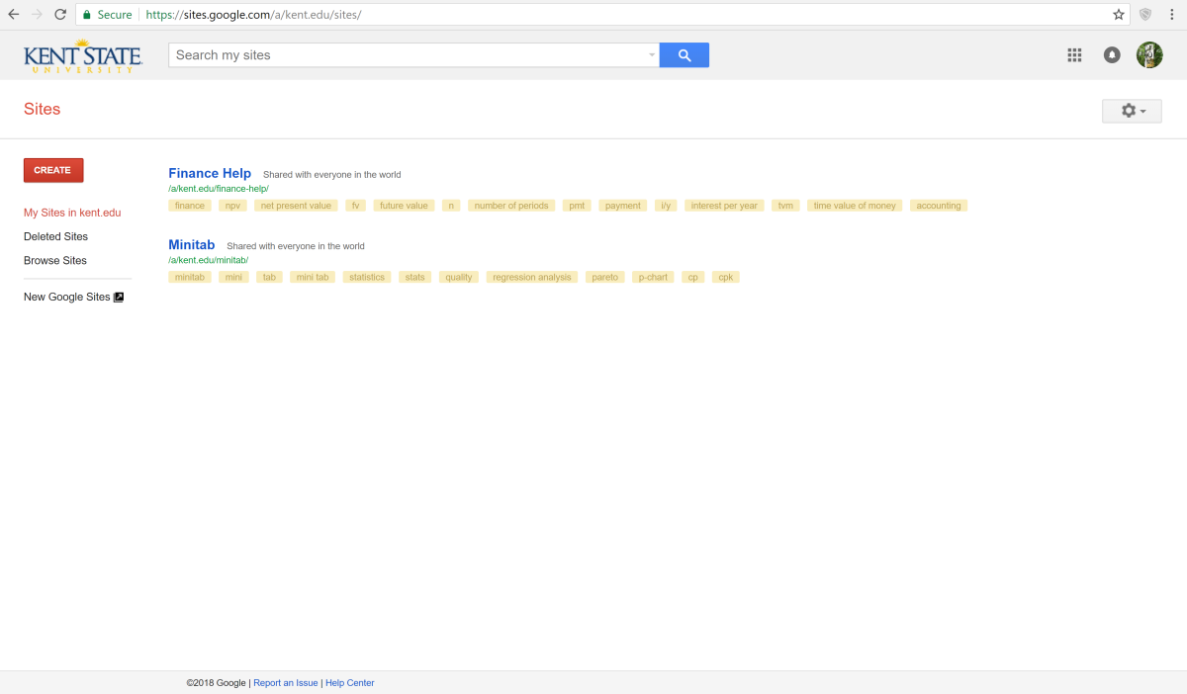Open the notifications bell
The width and height of the screenshot is (1187, 694).
[x=1112, y=55]
